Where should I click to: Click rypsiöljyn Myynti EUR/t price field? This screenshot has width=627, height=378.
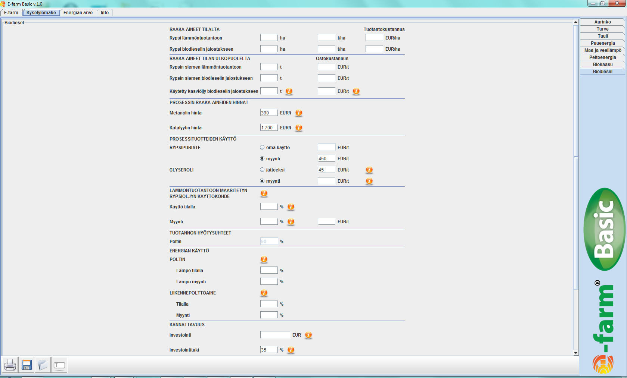[326, 221]
